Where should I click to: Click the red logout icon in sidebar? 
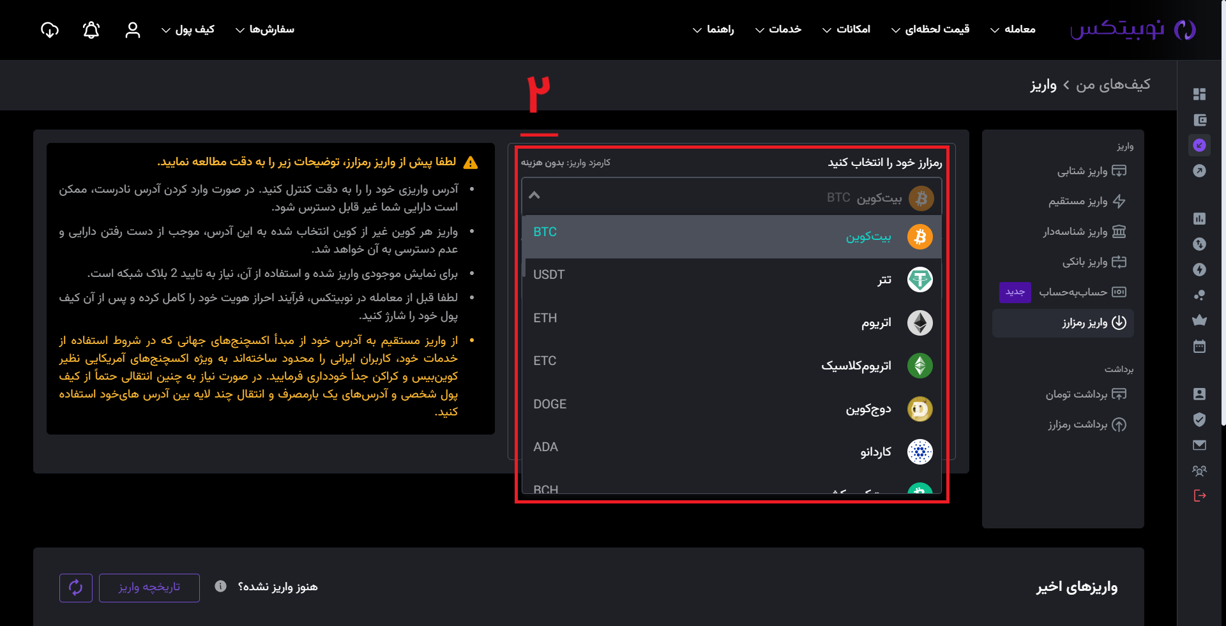[x=1199, y=496]
